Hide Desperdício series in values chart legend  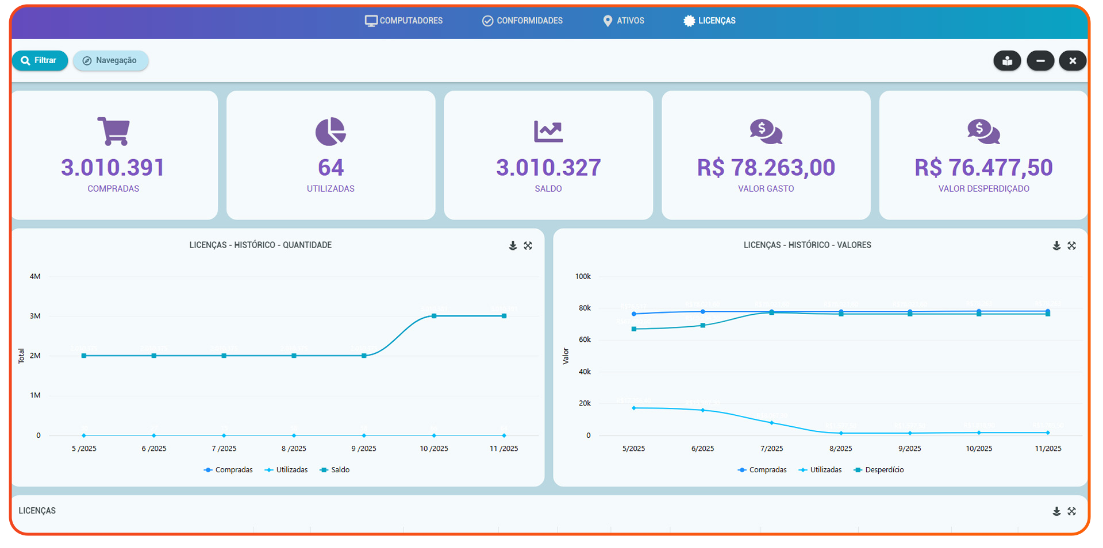879,470
